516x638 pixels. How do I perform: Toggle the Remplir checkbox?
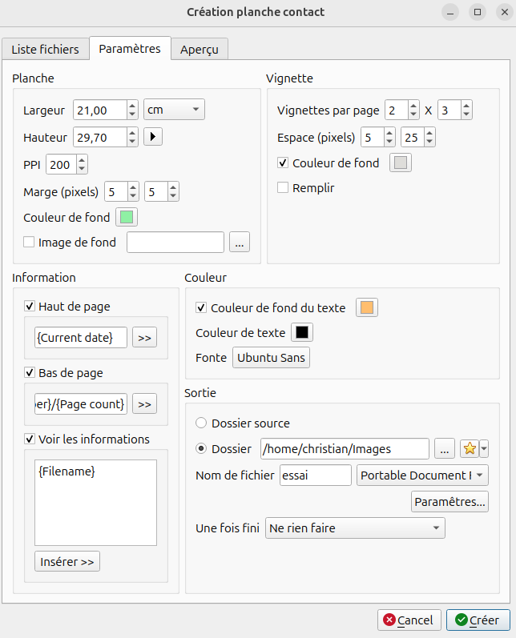[283, 188]
